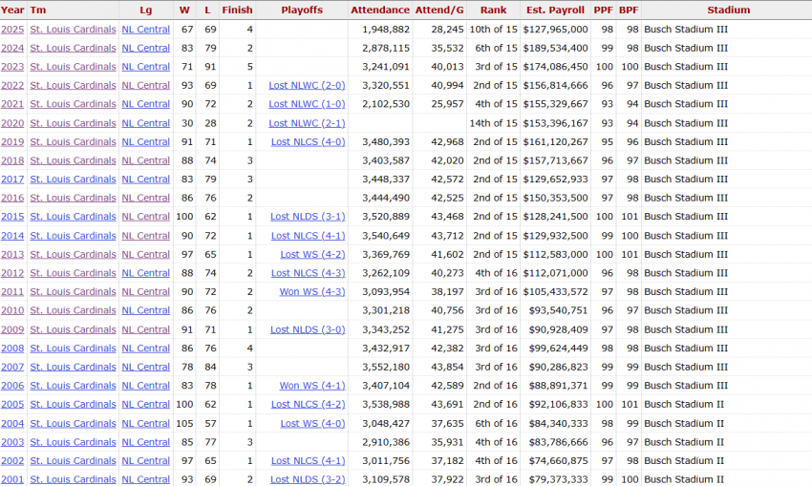Click the L column header
The width and height of the screenshot is (812, 486).
pyautogui.click(x=207, y=10)
